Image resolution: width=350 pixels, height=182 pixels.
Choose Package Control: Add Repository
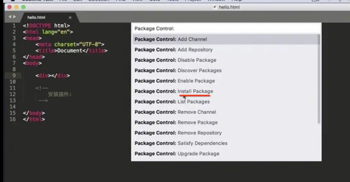(225, 49)
